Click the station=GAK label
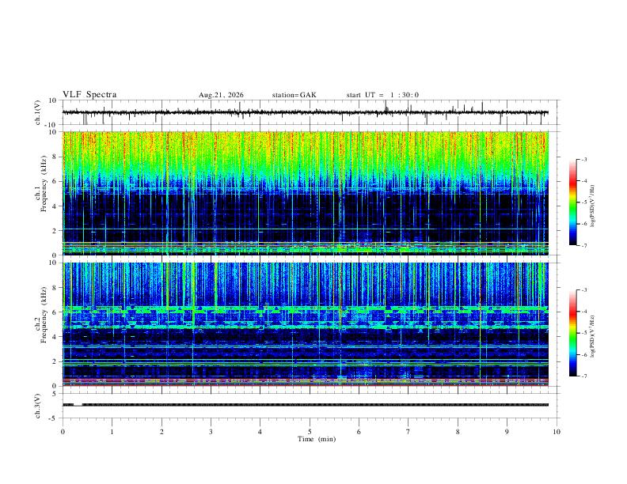 [x=294, y=95]
